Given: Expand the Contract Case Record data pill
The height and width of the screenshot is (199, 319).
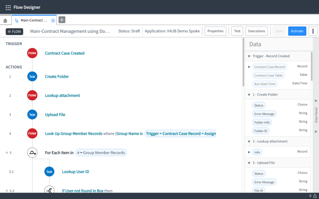Looking at the screenshot, I should [249, 67].
